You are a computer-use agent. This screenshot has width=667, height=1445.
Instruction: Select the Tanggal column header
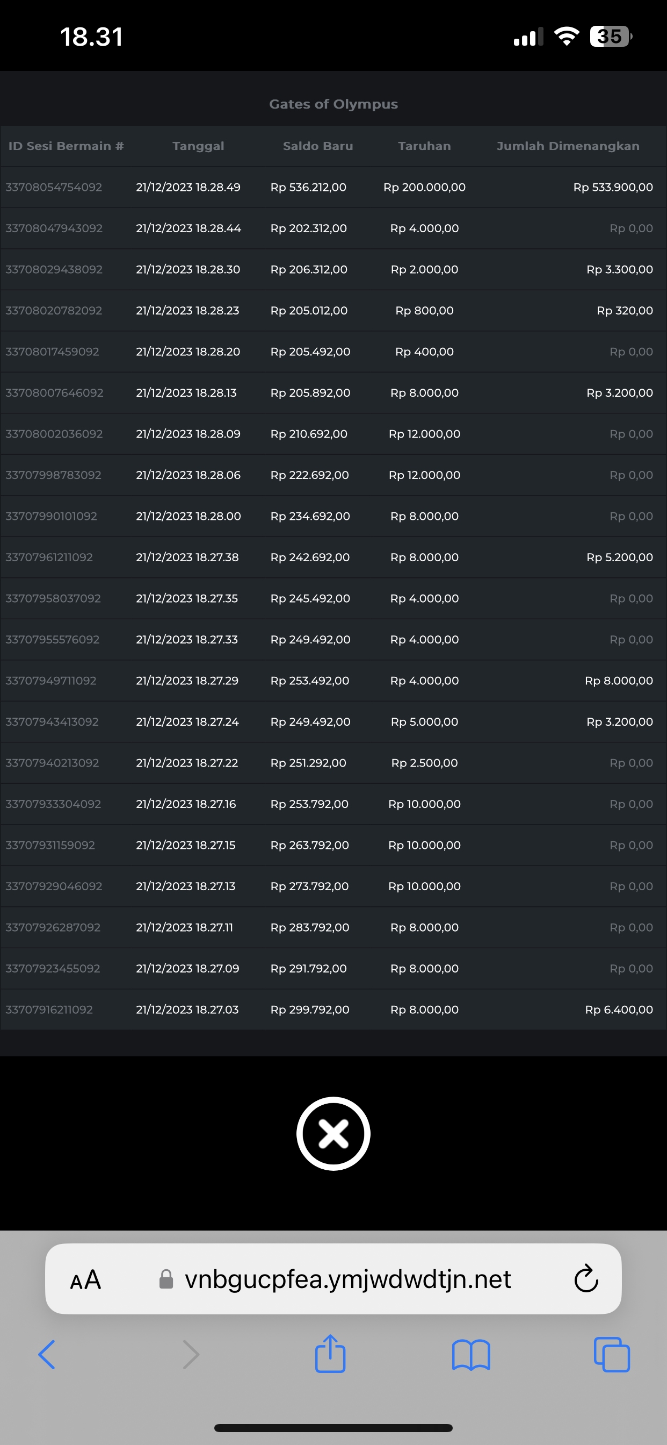[198, 146]
